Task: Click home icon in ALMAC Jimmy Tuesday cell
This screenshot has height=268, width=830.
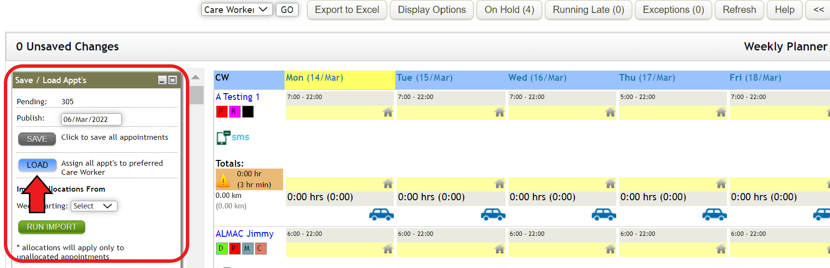Action: point(499,249)
